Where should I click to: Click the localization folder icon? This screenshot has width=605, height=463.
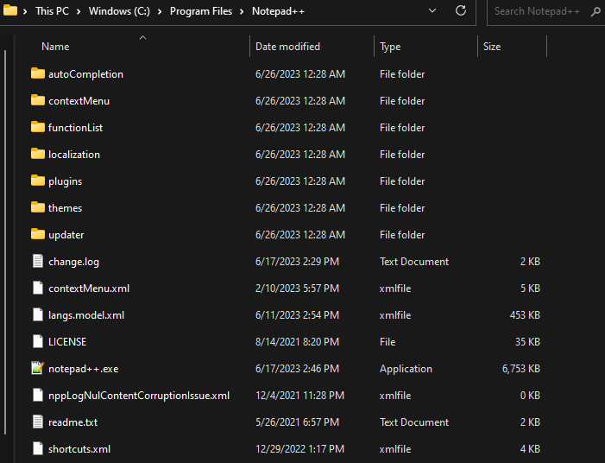37,154
